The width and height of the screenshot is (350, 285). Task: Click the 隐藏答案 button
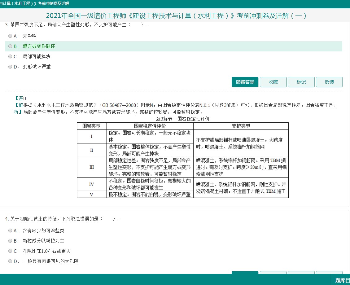[x=245, y=82]
